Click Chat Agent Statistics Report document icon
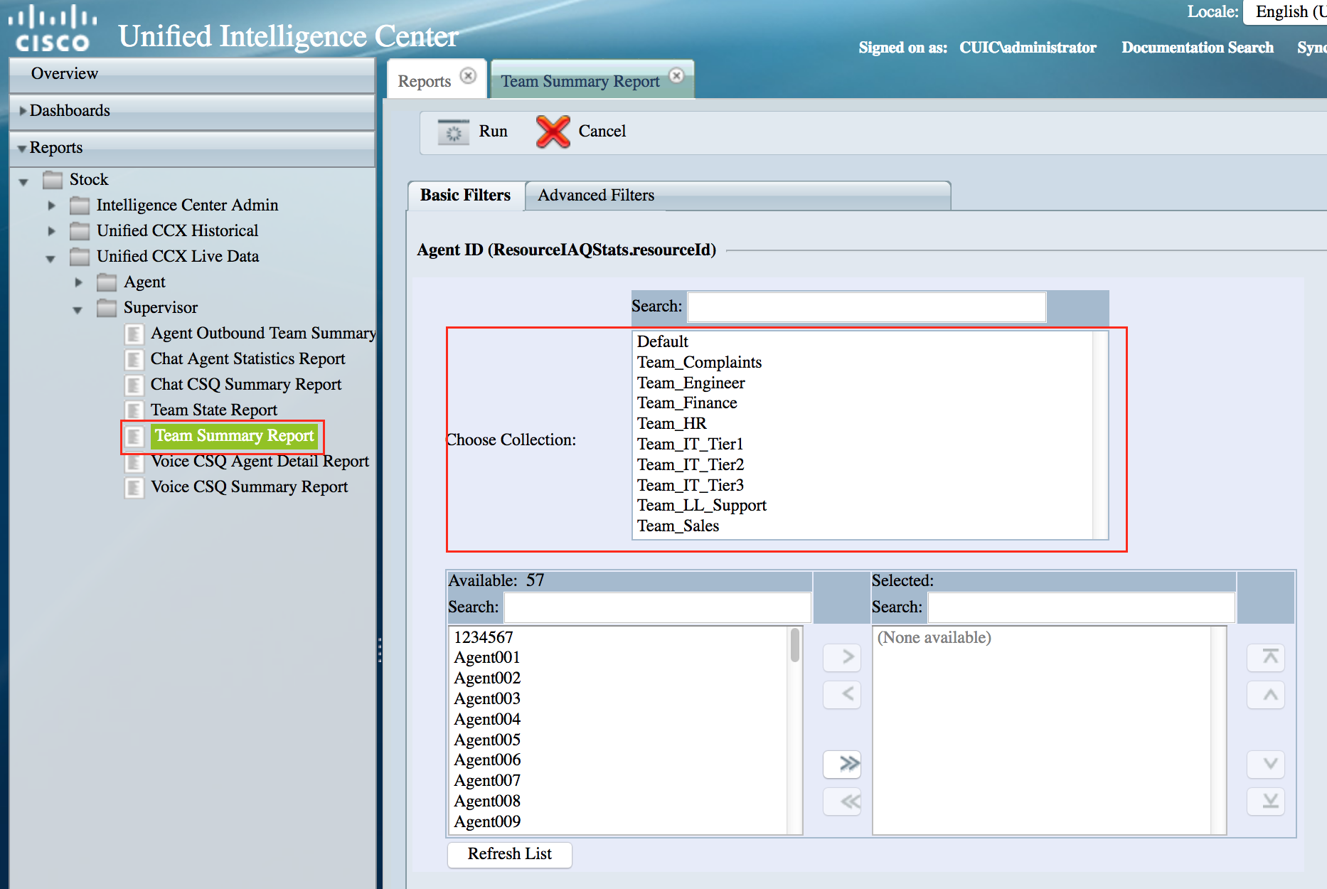The height and width of the screenshot is (889, 1327). 134,359
